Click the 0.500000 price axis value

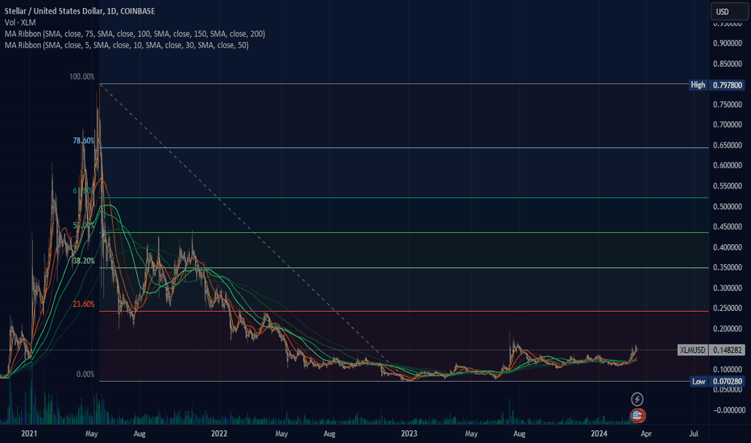[728, 206]
